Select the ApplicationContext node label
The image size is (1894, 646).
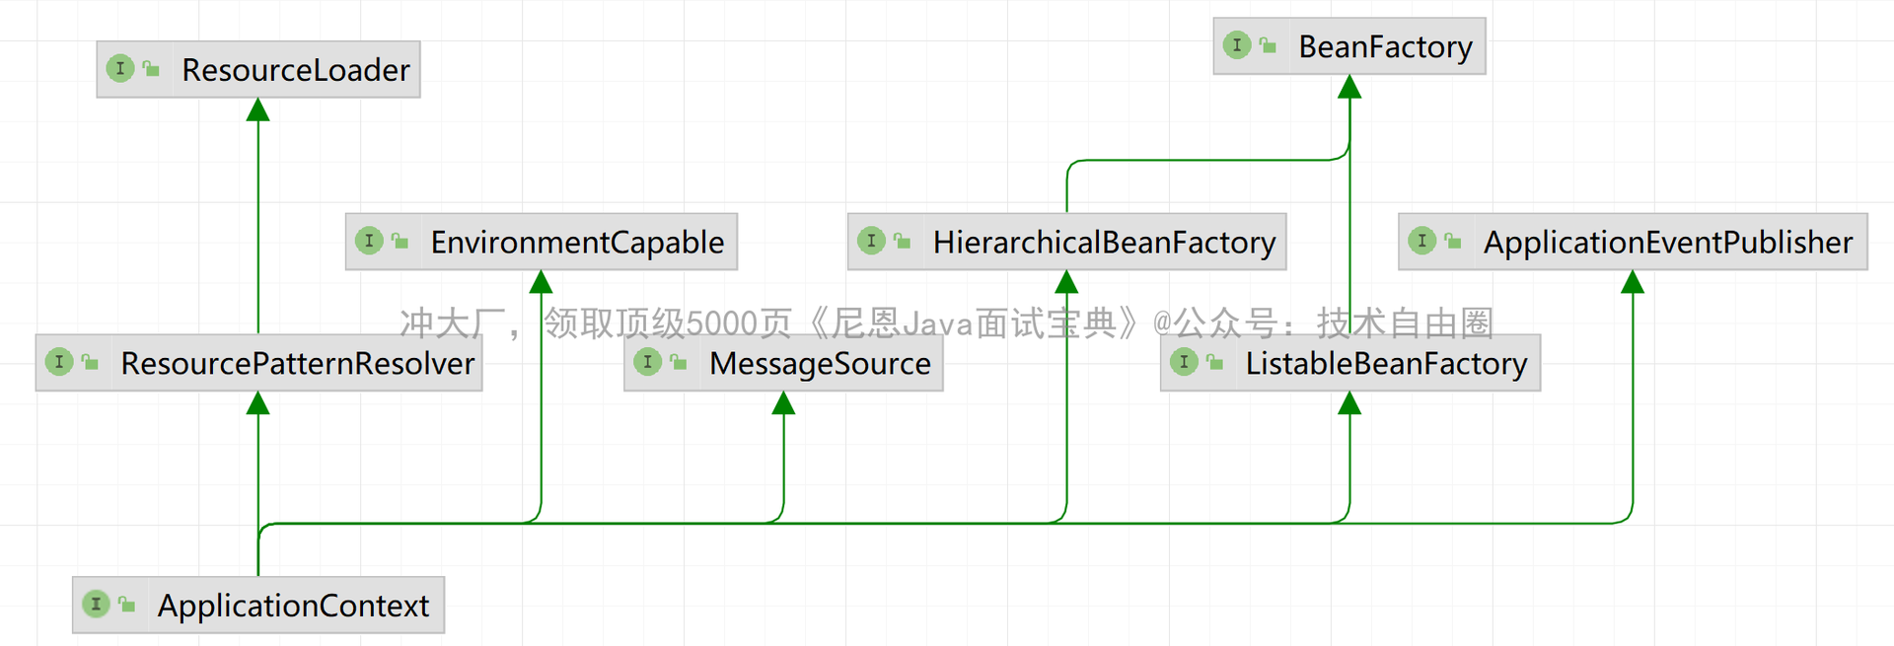(293, 606)
